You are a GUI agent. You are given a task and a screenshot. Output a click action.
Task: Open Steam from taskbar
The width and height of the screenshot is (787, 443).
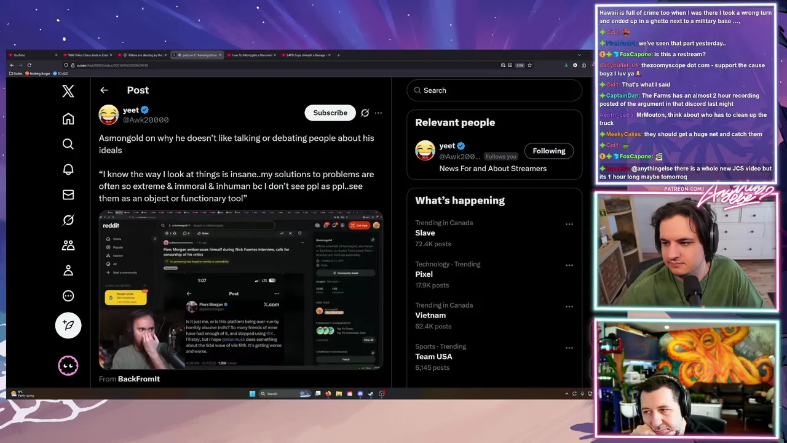coord(371,394)
